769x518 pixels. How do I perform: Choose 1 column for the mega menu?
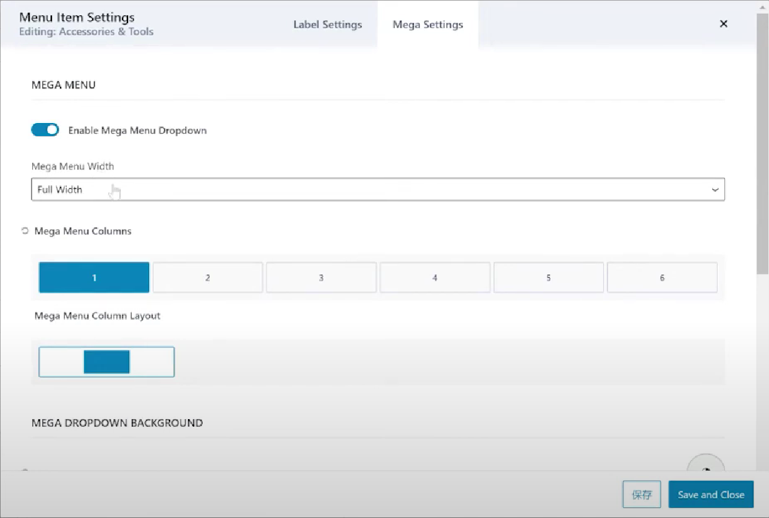[x=94, y=278]
